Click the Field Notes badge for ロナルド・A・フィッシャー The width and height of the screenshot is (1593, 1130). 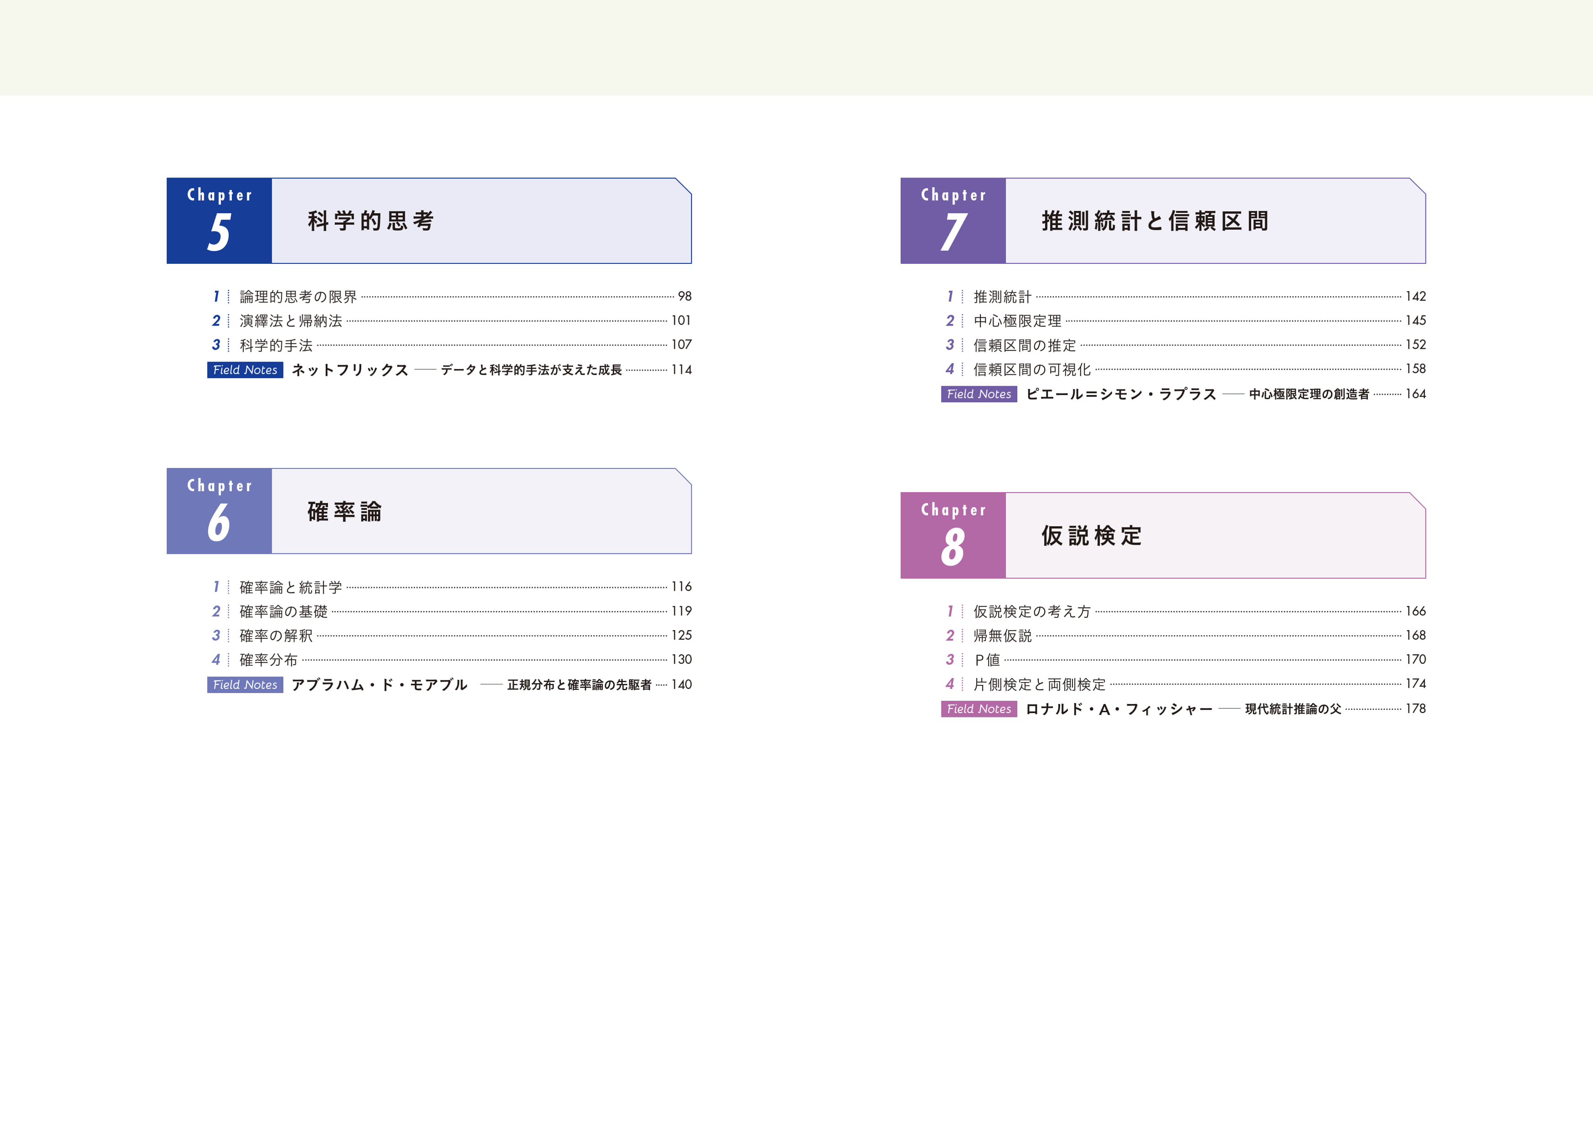(x=979, y=709)
